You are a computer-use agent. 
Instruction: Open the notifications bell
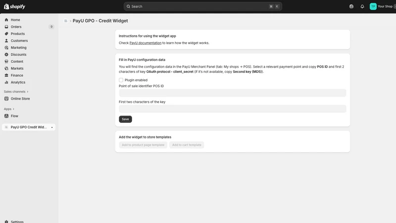pyautogui.click(x=362, y=6)
